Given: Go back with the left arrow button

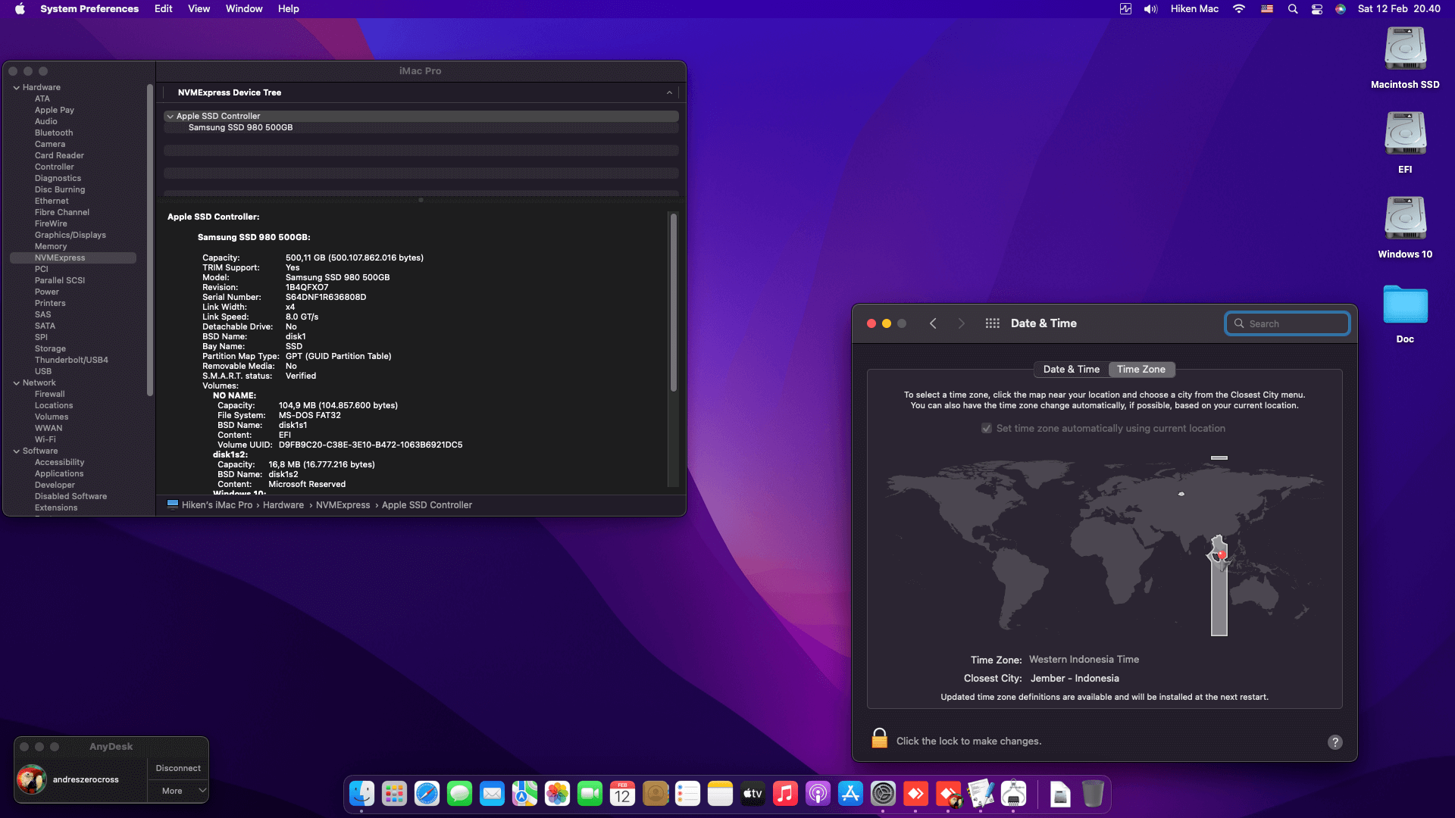Looking at the screenshot, I should click(x=933, y=323).
